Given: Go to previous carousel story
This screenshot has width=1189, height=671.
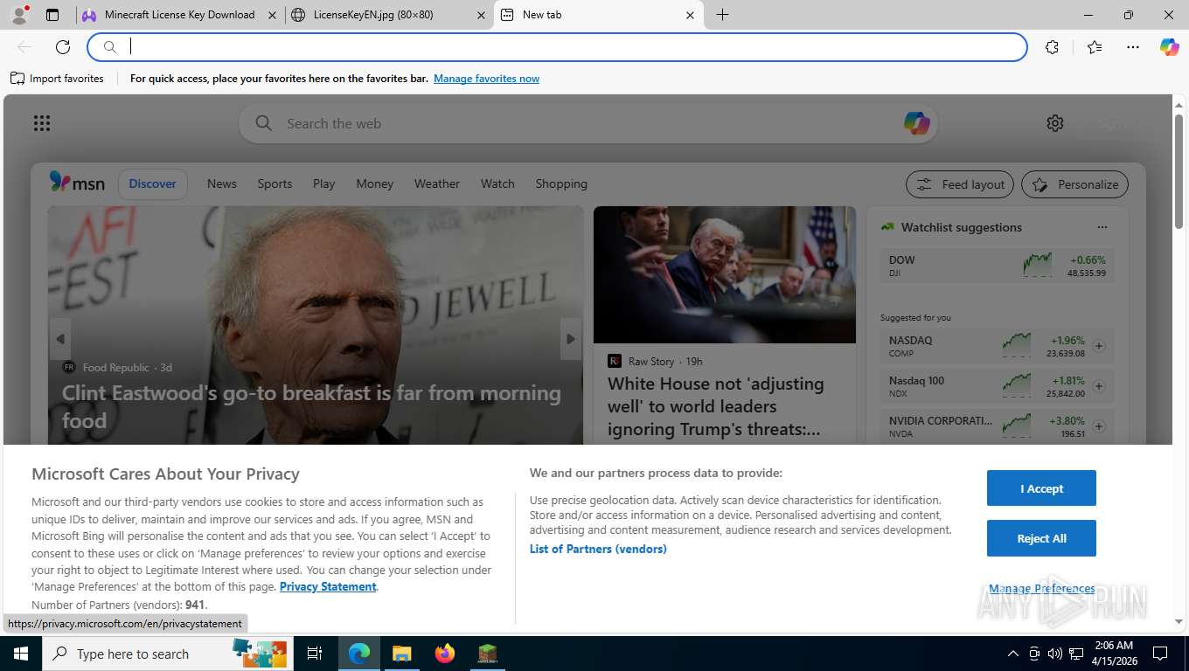Looking at the screenshot, I should (59, 339).
